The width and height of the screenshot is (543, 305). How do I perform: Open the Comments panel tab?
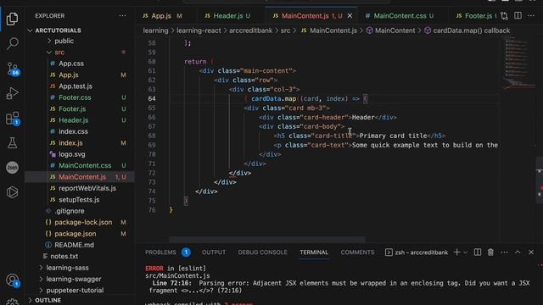(x=357, y=252)
